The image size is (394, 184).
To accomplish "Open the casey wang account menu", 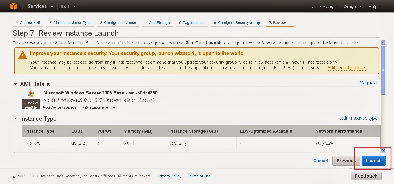I will pyautogui.click(x=324, y=6).
